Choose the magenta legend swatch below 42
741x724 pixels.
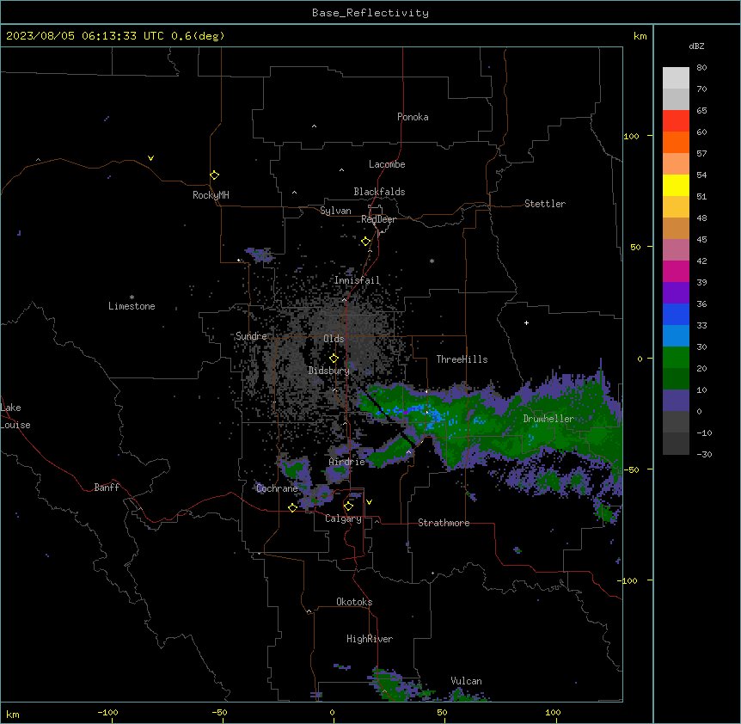(x=676, y=271)
